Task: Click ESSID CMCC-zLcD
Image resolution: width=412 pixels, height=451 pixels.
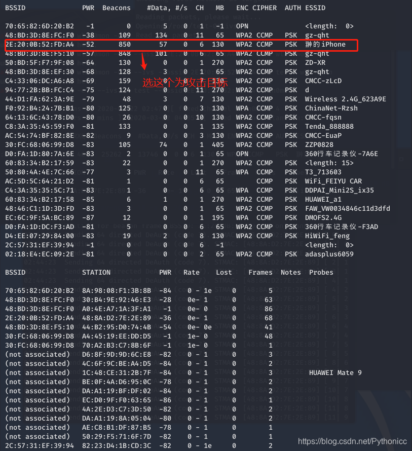Action: (323, 81)
